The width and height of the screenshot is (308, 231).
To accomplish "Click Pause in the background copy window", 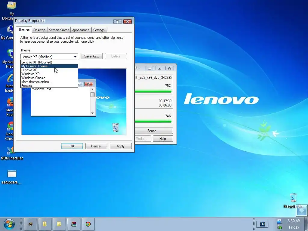I will click(154, 131).
